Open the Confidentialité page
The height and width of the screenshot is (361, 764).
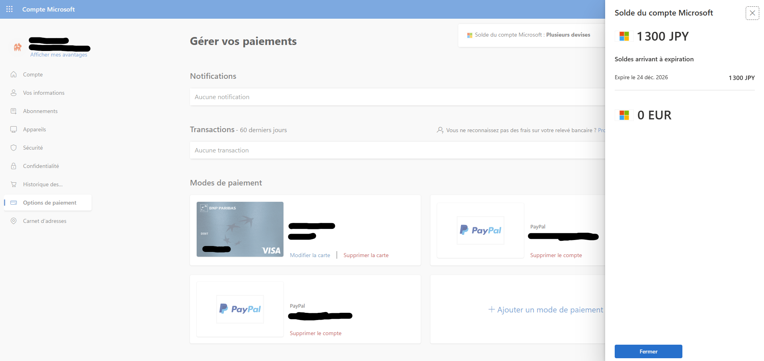(41, 166)
